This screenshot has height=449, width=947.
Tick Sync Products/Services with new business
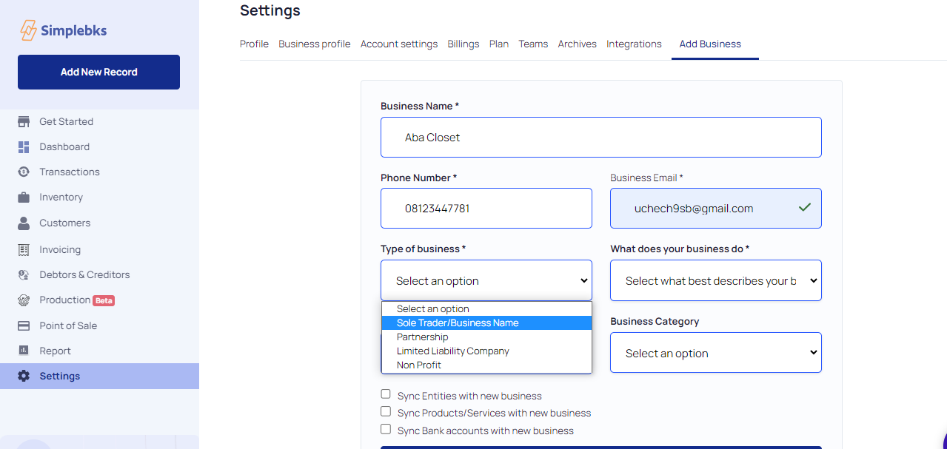[386, 412]
